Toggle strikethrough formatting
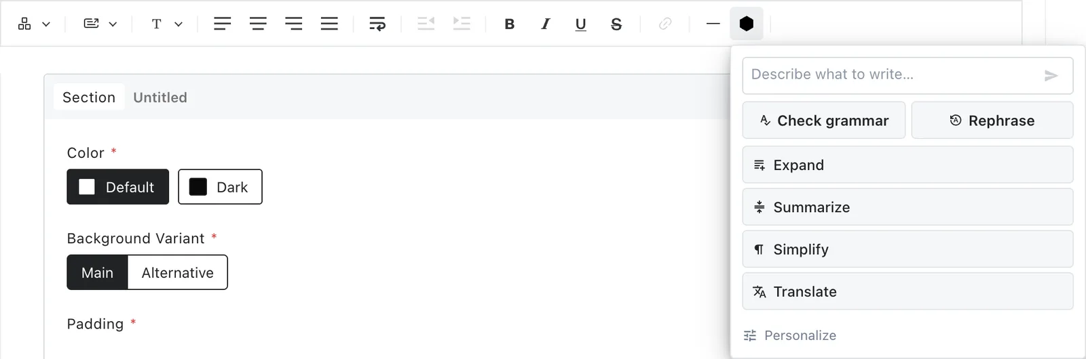 coord(616,24)
